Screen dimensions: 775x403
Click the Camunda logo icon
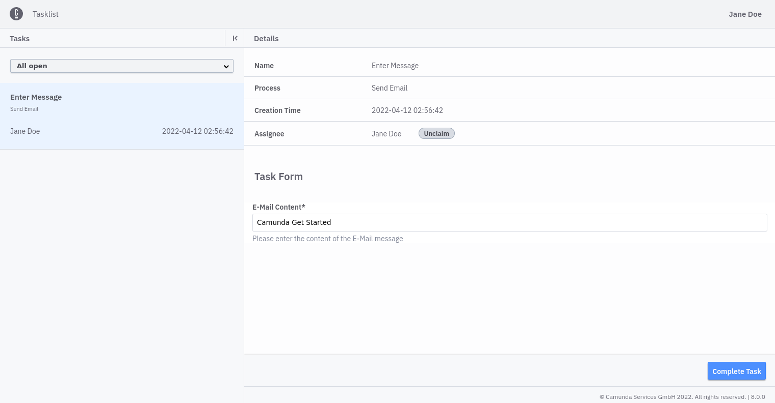coord(16,14)
